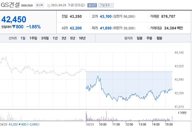Select the 3개월 line chart tab
The image size is (192, 132).
[45, 38]
